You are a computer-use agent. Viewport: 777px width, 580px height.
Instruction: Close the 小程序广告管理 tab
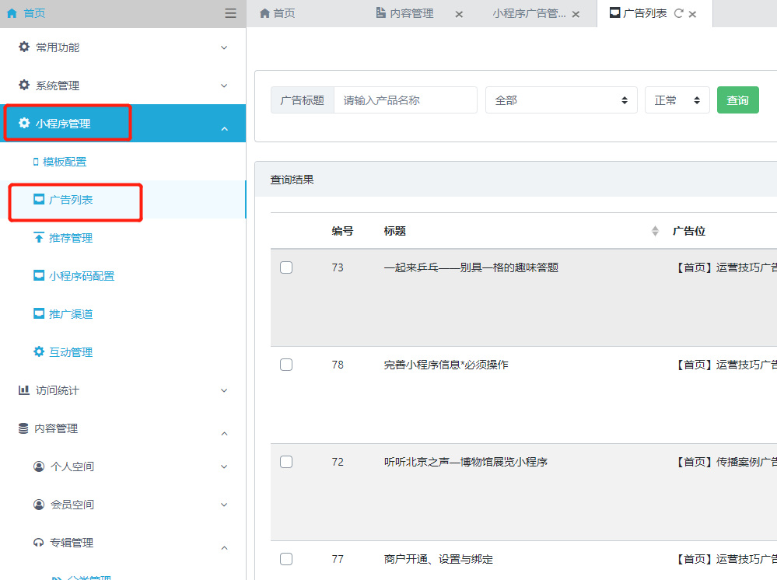coord(576,14)
